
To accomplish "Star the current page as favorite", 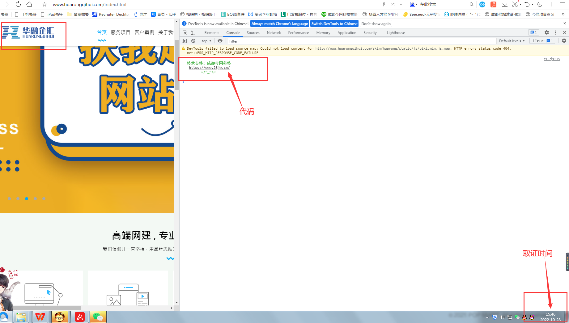I will click(x=44, y=4).
